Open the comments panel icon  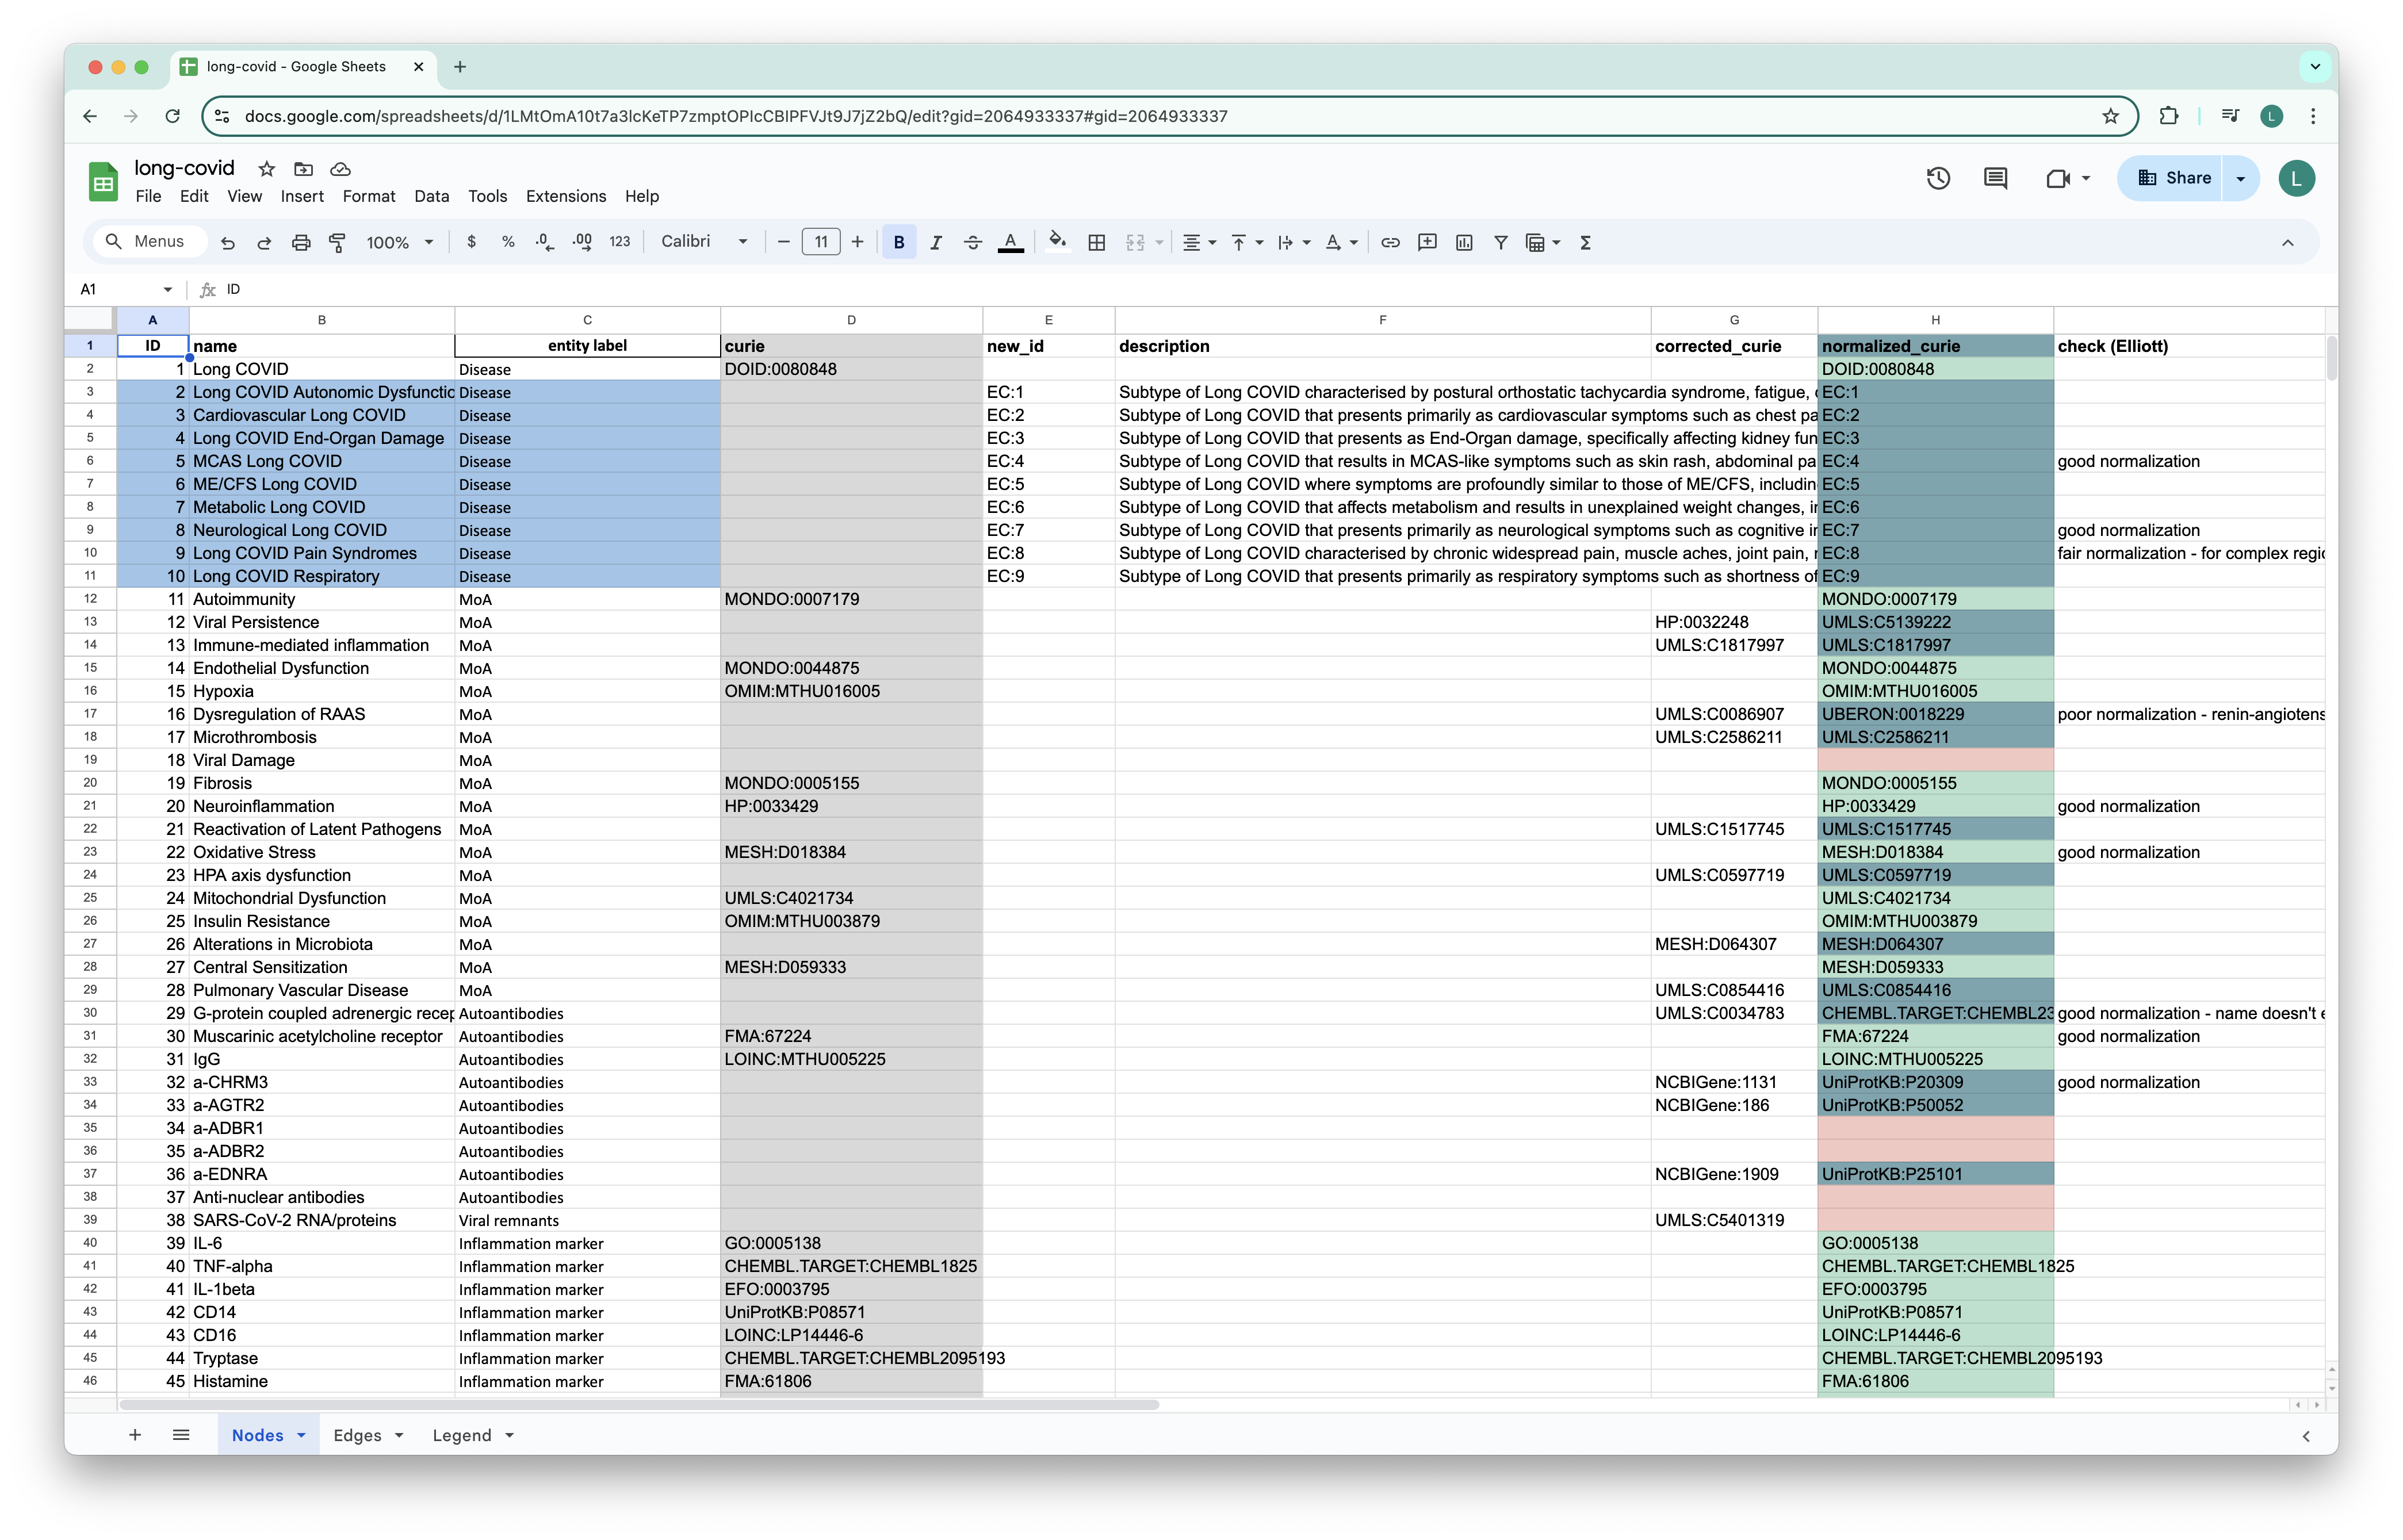point(1995,178)
